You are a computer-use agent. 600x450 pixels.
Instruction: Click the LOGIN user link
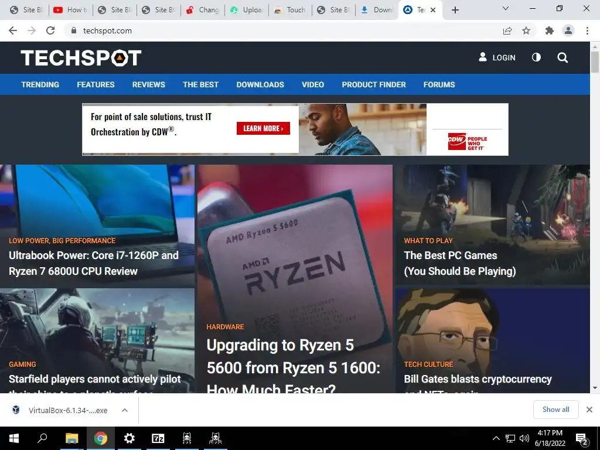(497, 57)
